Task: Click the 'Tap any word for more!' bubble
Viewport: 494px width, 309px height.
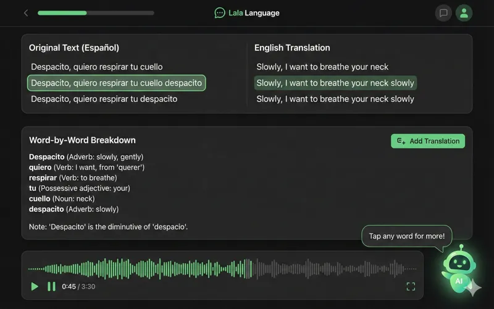Action: (x=407, y=236)
